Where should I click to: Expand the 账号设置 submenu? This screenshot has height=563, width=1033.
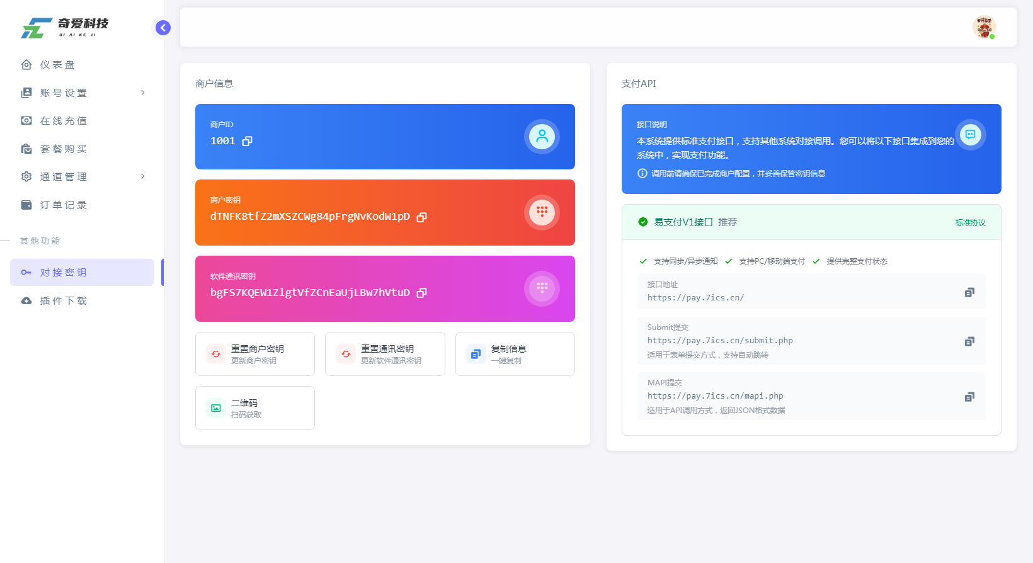pyautogui.click(x=82, y=93)
